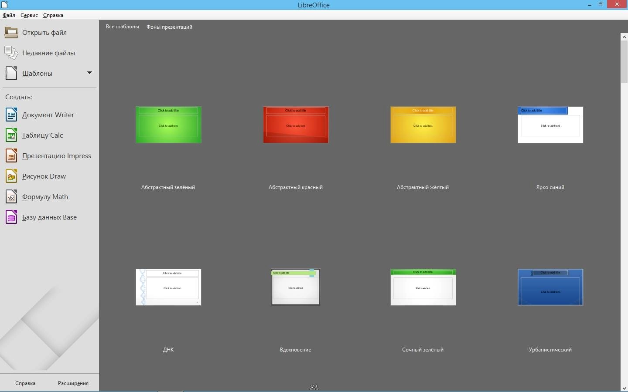Click the Расширения button at bottom
628x392 pixels.
[x=73, y=383]
